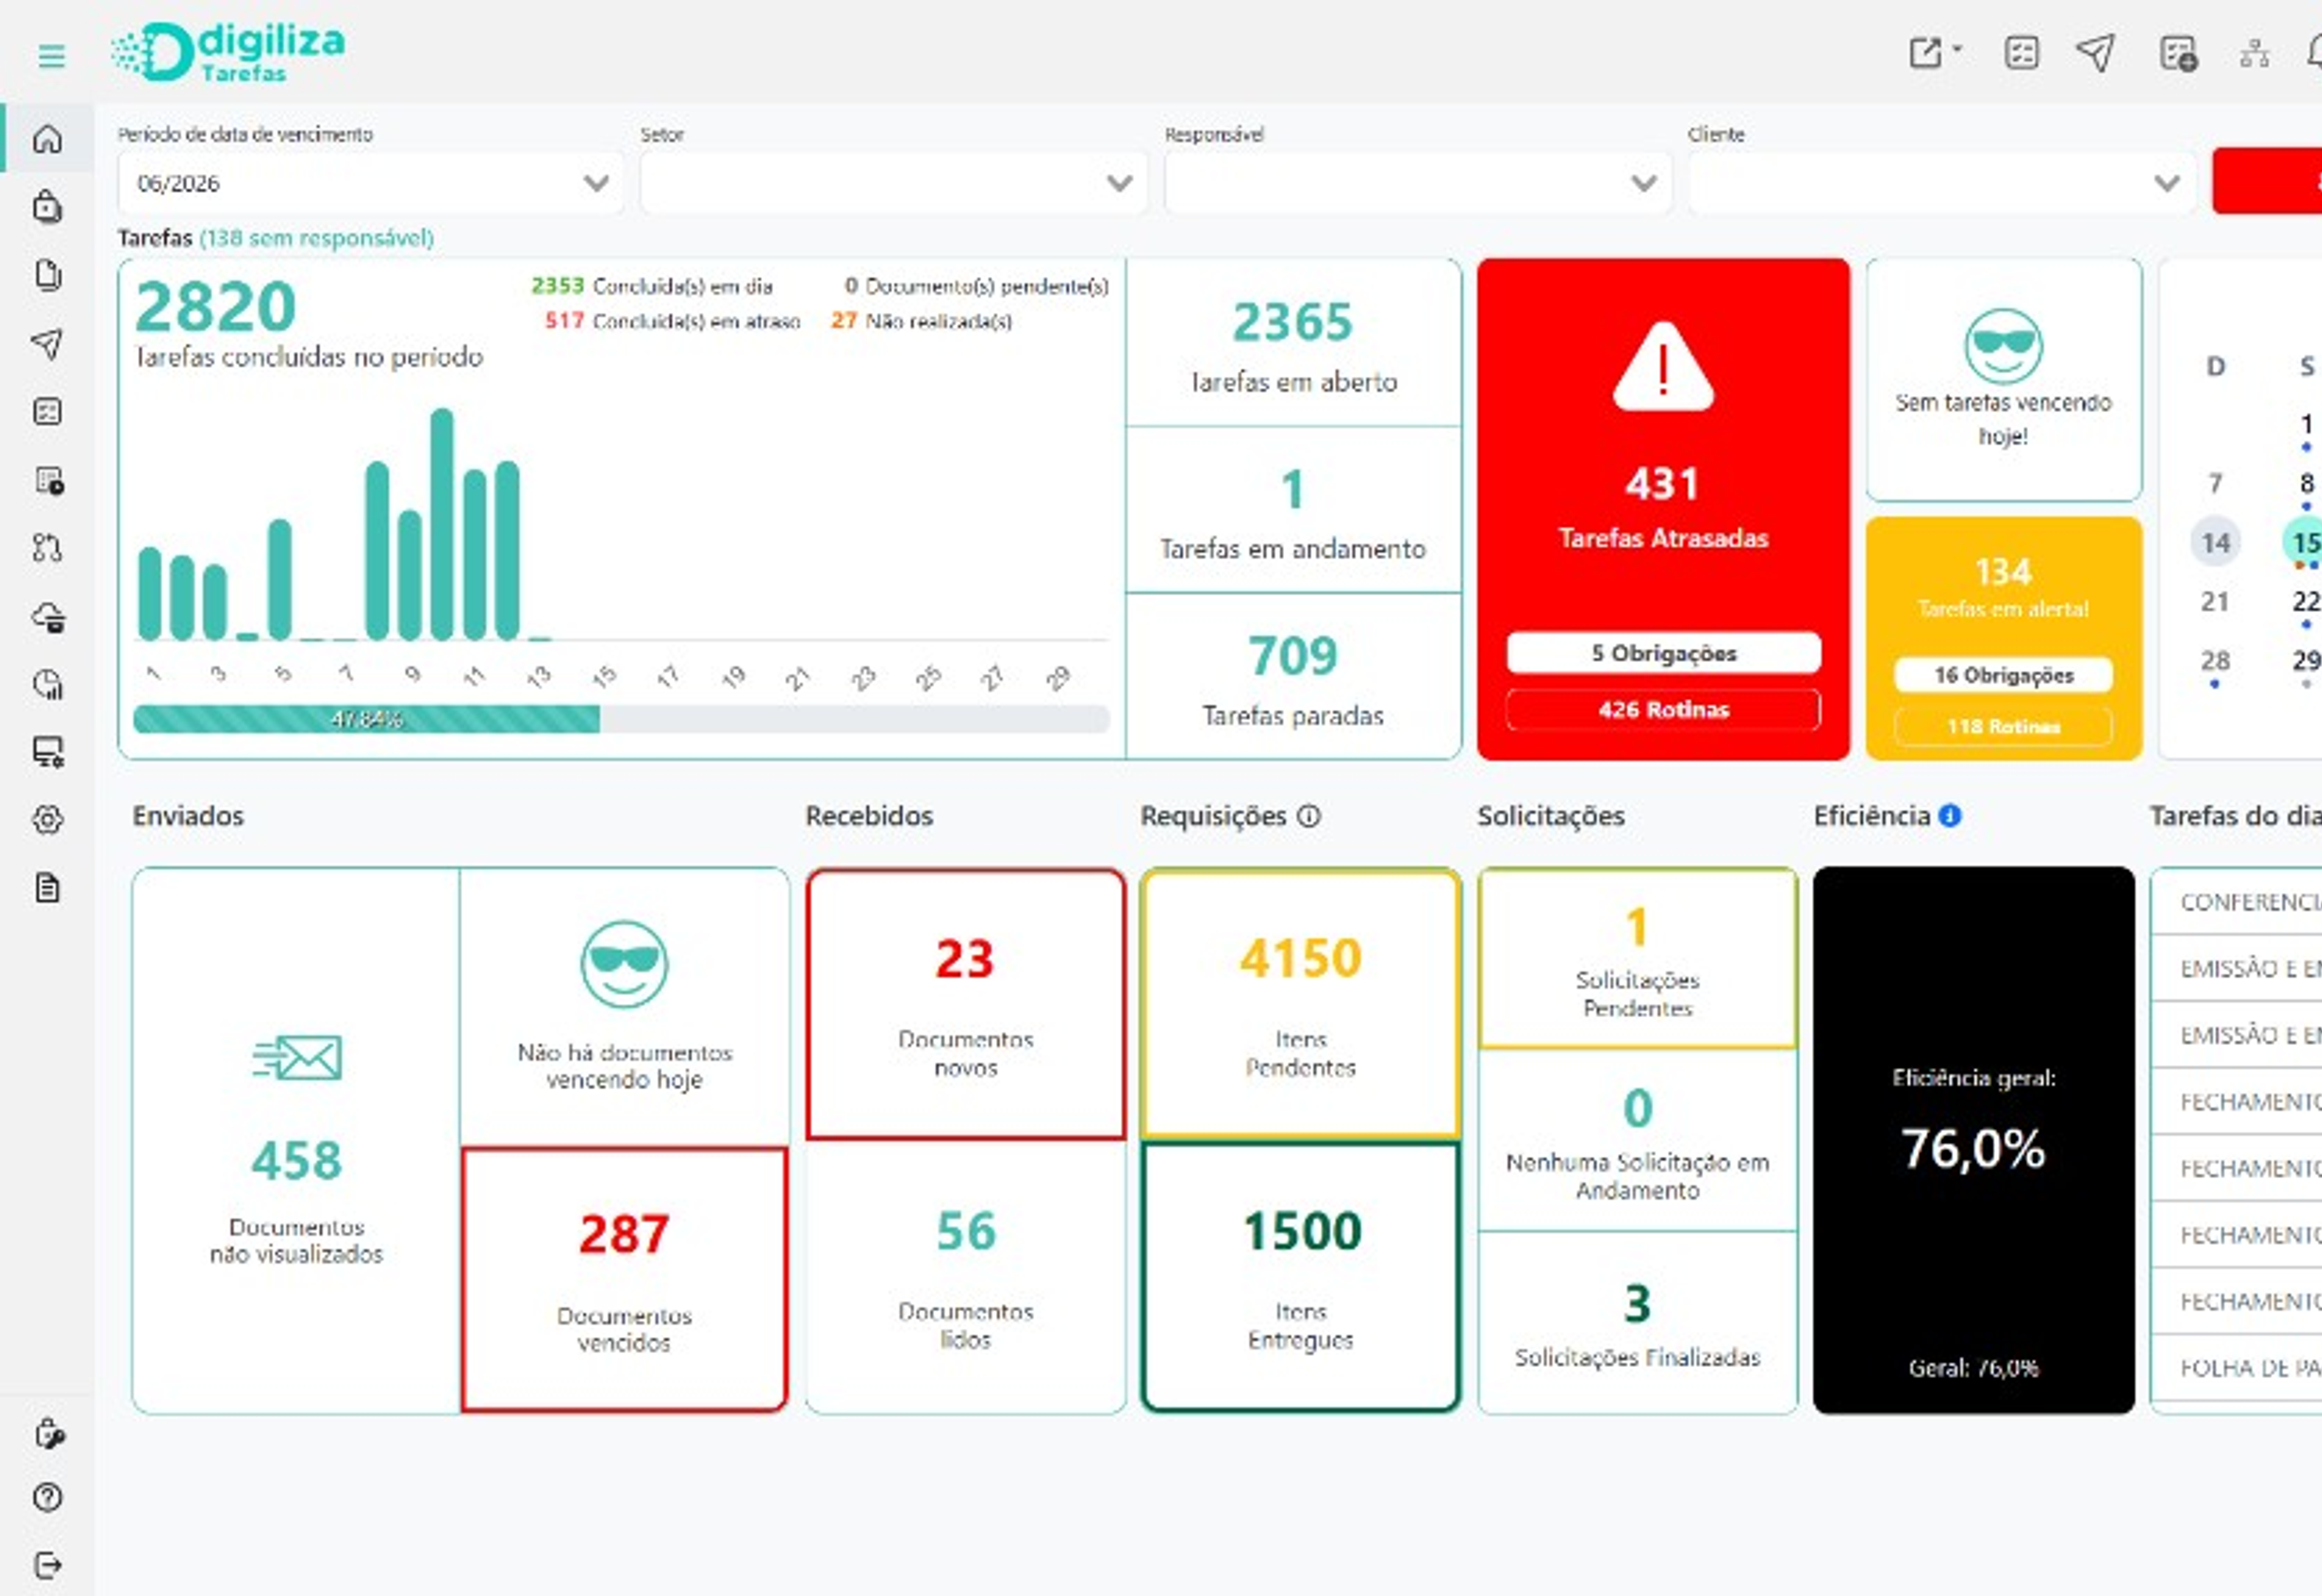
Task: Select day 21 in the calendar
Action: pyautogui.click(x=2215, y=601)
